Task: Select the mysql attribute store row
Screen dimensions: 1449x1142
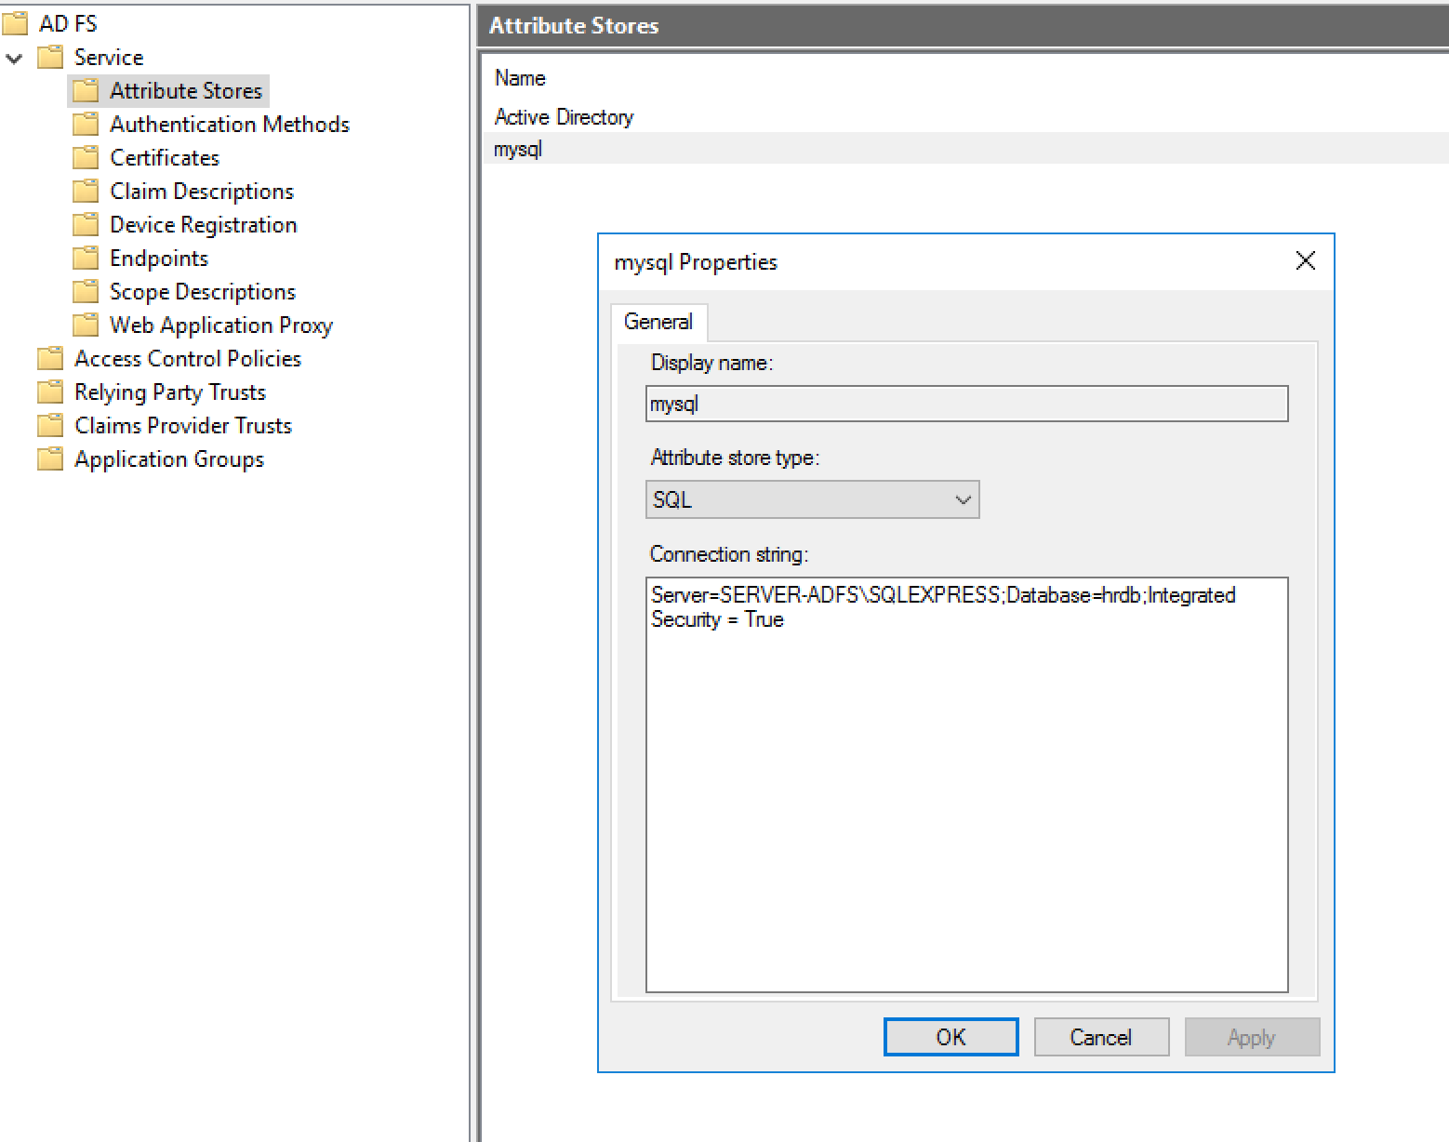Action: (x=965, y=149)
